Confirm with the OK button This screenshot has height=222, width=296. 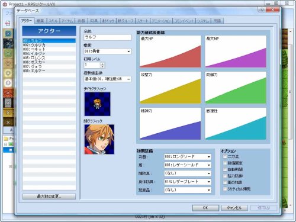[205, 208]
